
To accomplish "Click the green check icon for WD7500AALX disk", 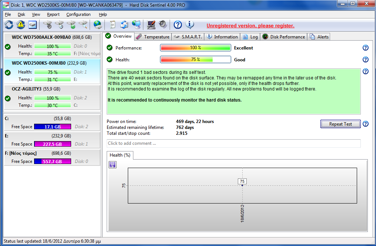I will (x=8, y=47).
